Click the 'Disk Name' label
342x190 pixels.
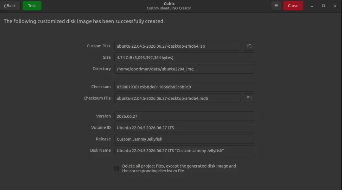click(x=100, y=150)
